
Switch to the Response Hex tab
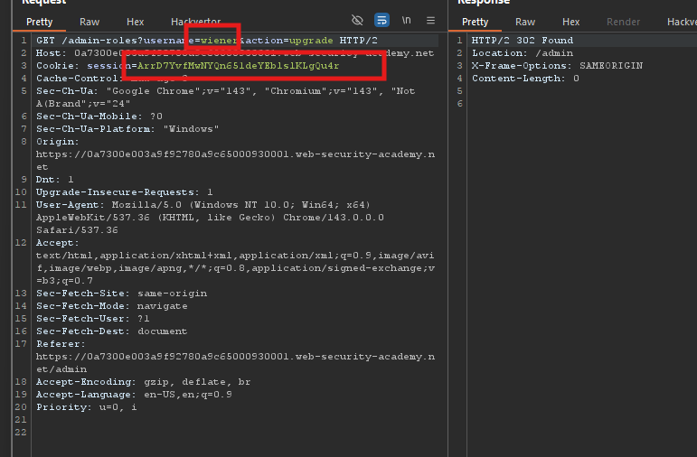tap(570, 22)
